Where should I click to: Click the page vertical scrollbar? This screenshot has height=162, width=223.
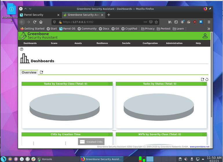[211, 74]
